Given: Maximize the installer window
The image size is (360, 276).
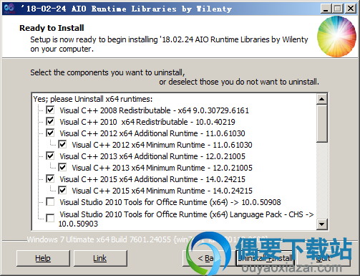Looking at the screenshot, I should pos(338,9).
